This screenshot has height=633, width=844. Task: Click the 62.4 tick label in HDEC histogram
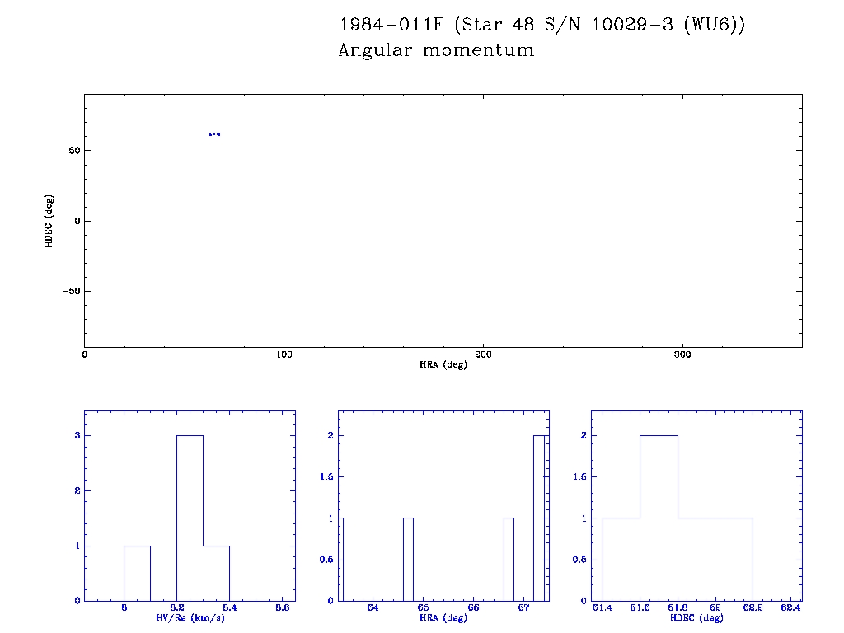(790, 608)
